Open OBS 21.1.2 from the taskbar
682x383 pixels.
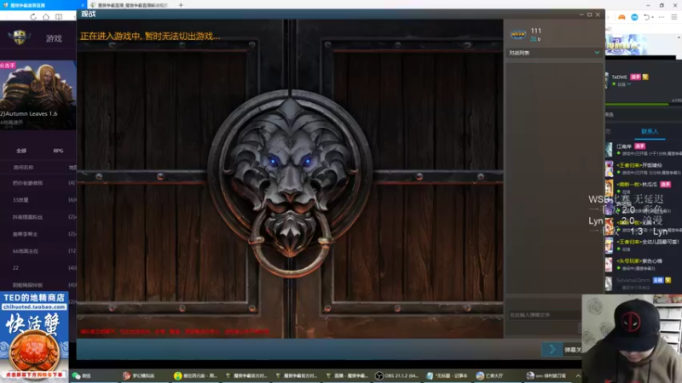click(396, 375)
